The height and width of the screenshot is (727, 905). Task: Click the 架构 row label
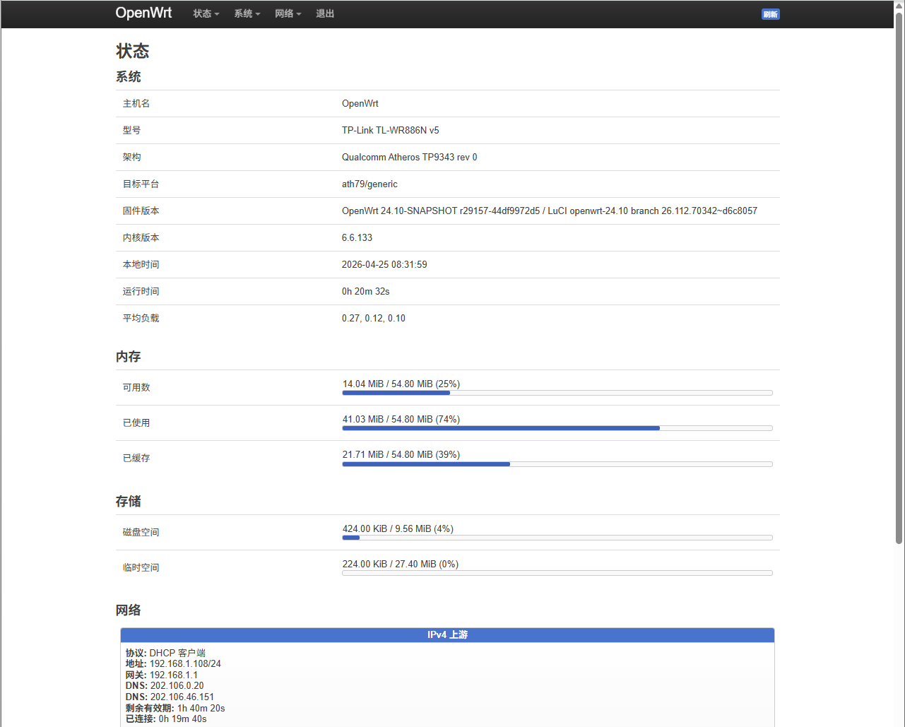[131, 157]
